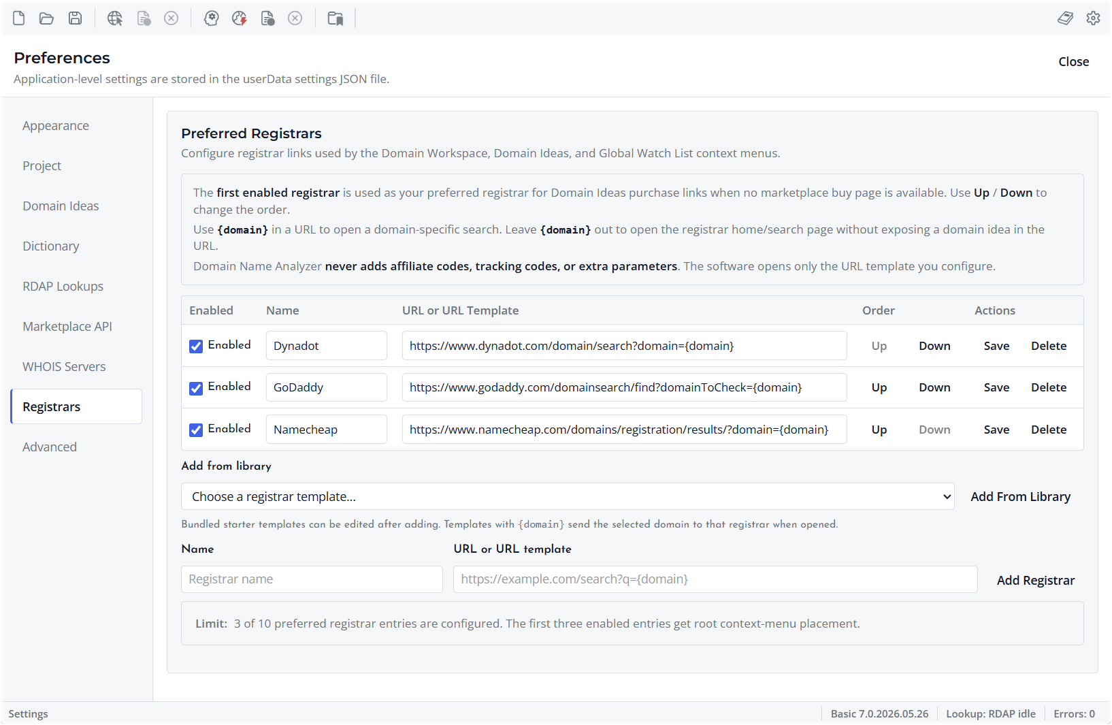The width and height of the screenshot is (1112, 725).
Task: Delete the Namecheap registrar
Action: 1049,430
